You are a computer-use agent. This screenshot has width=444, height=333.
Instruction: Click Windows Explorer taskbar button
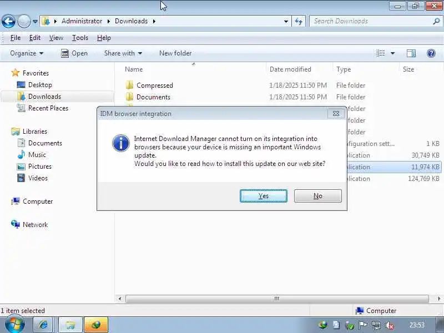coord(70,325)
